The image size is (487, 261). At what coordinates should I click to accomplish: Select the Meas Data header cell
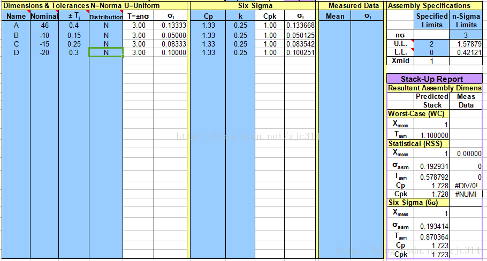coord(466,101)
